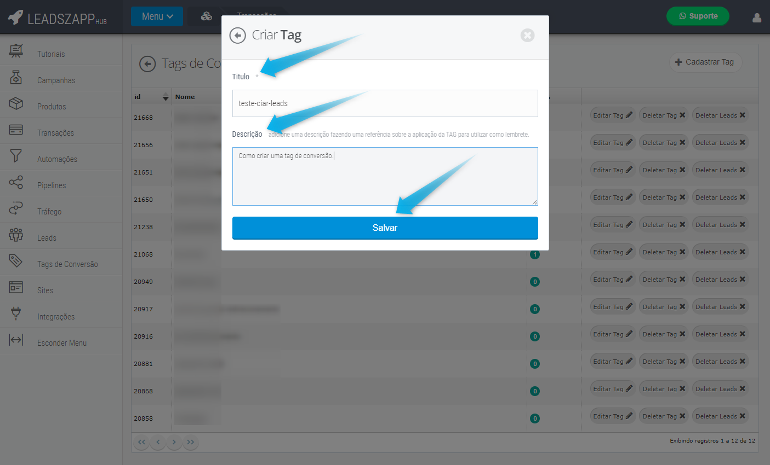Go to the last page of results
This screenshot has width=770, height=465.
tap(191, 442)
